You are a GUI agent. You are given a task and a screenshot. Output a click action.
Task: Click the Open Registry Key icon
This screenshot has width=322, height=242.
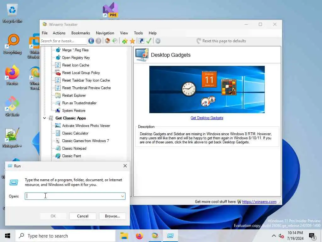point(58,58)
